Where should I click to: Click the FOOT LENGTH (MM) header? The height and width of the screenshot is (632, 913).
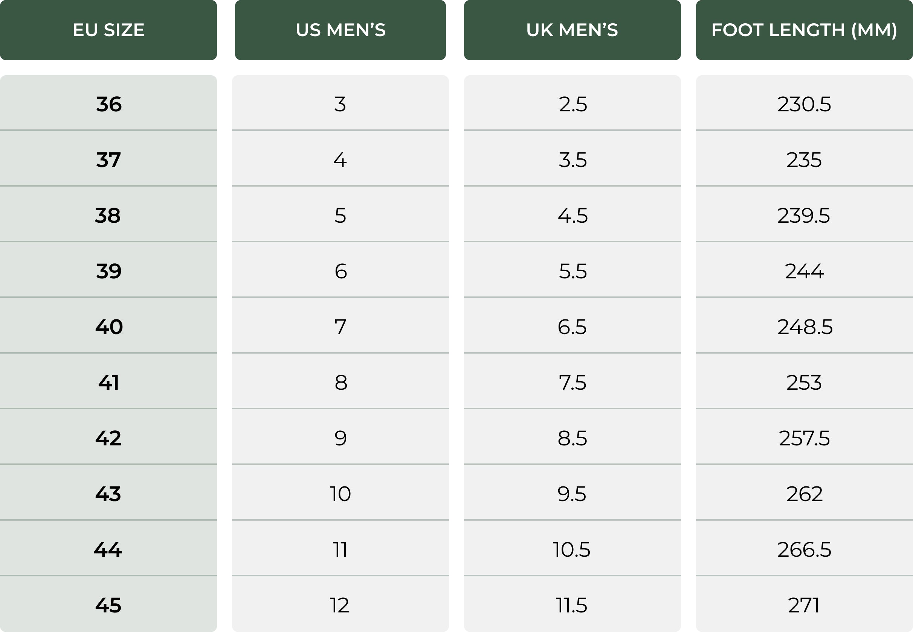pyautogui.click(x=805, y=30)
